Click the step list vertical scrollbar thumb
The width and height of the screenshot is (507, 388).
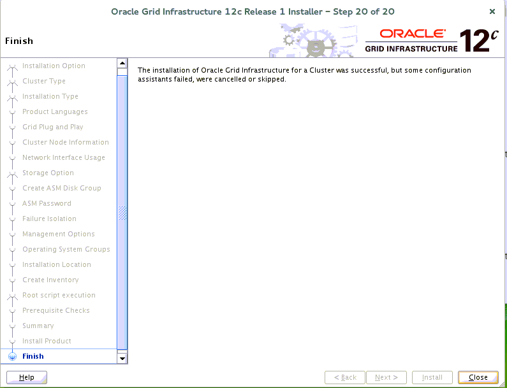click(122, 213)
